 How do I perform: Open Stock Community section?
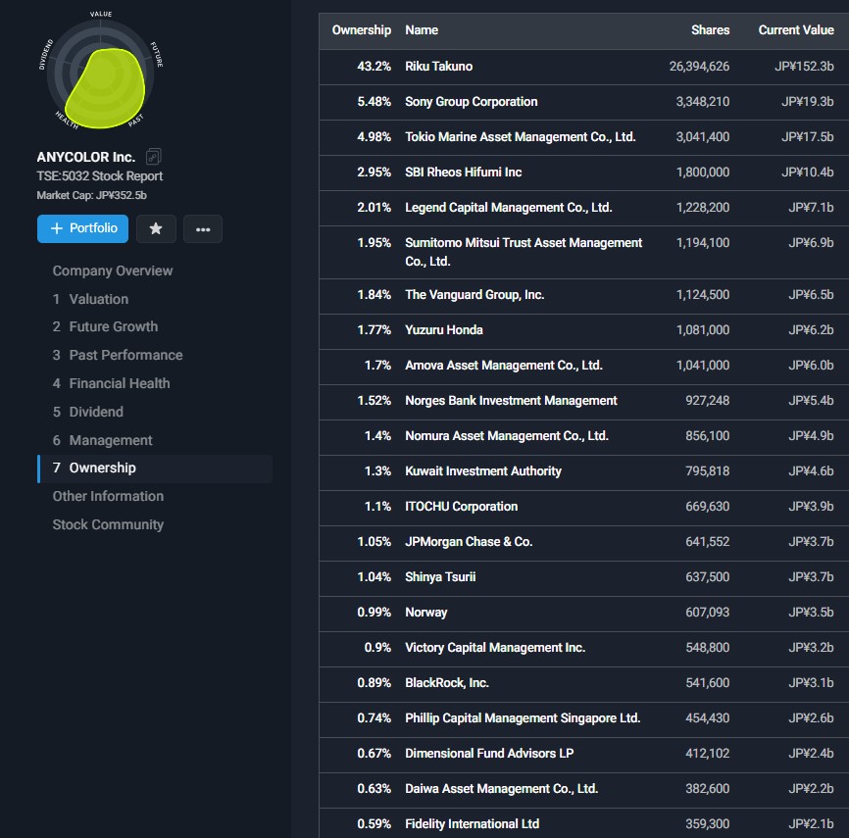point(108,524)
